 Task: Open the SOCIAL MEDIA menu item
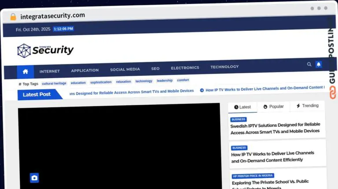[x=125, y=69]
